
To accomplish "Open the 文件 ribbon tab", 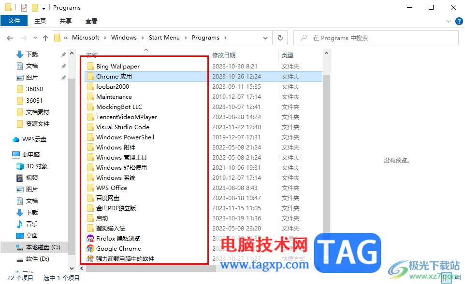I will click(14, 21).
